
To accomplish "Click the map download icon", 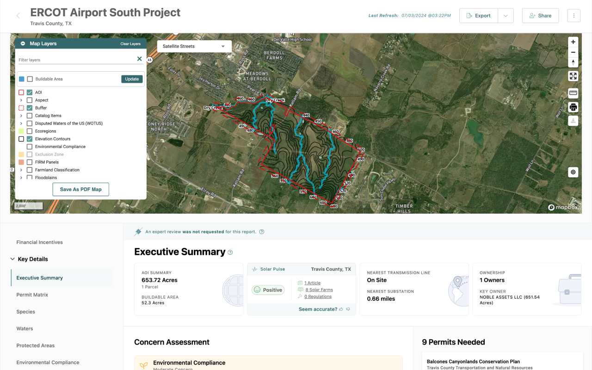I will (573, 121).
